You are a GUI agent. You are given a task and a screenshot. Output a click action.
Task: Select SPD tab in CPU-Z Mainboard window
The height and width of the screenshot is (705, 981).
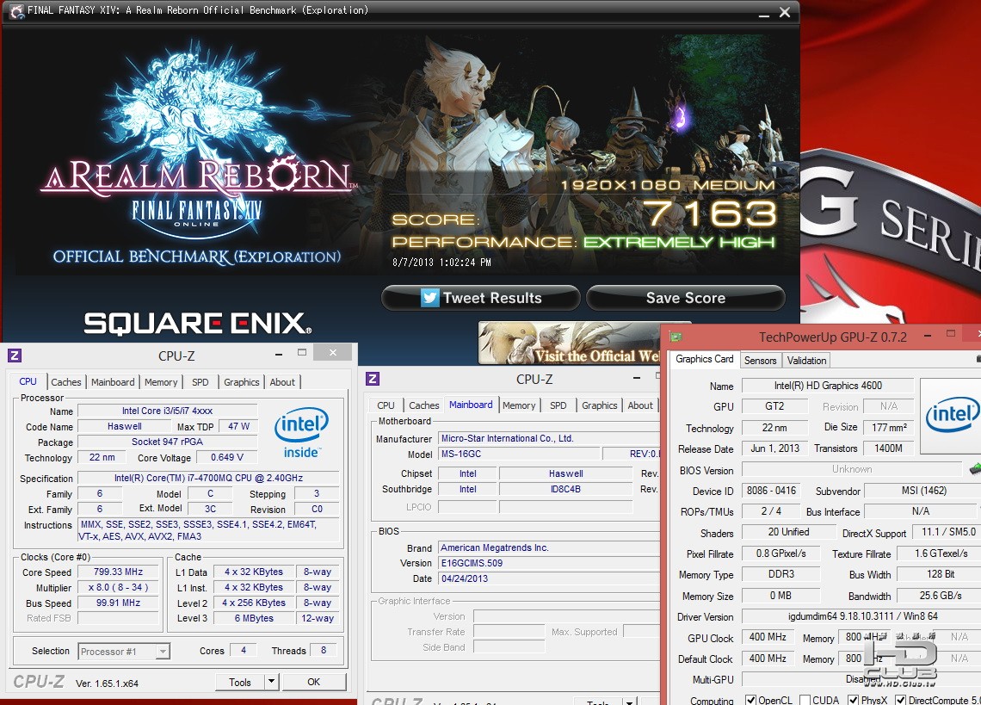click(558, 405)
